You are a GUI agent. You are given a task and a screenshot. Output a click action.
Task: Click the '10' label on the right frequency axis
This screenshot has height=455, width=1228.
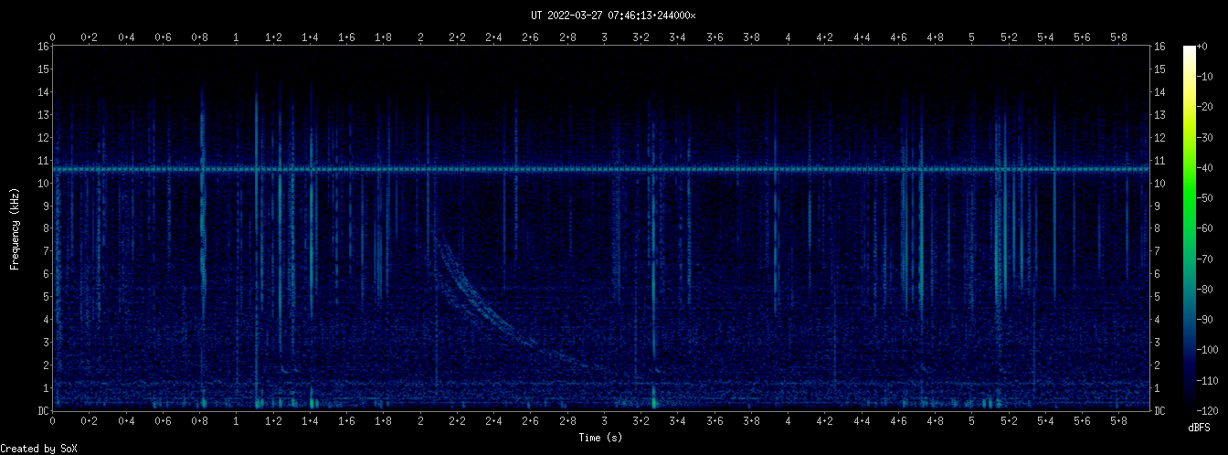tap(1159, 184)
